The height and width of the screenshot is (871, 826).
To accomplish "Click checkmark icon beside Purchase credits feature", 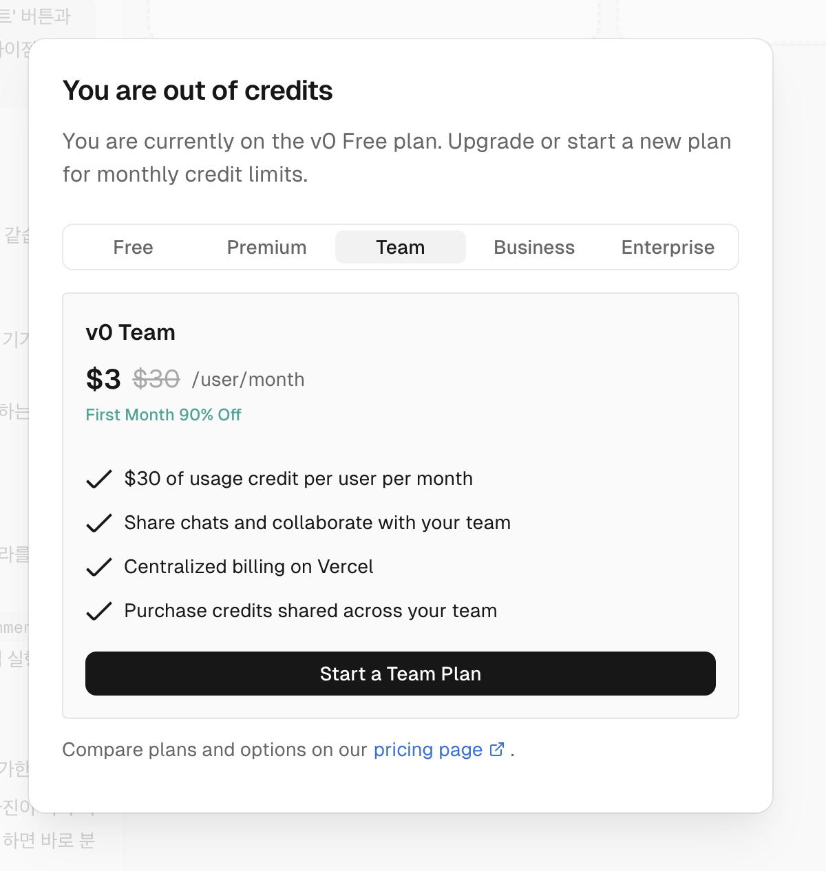I will (x=99, y=611).
